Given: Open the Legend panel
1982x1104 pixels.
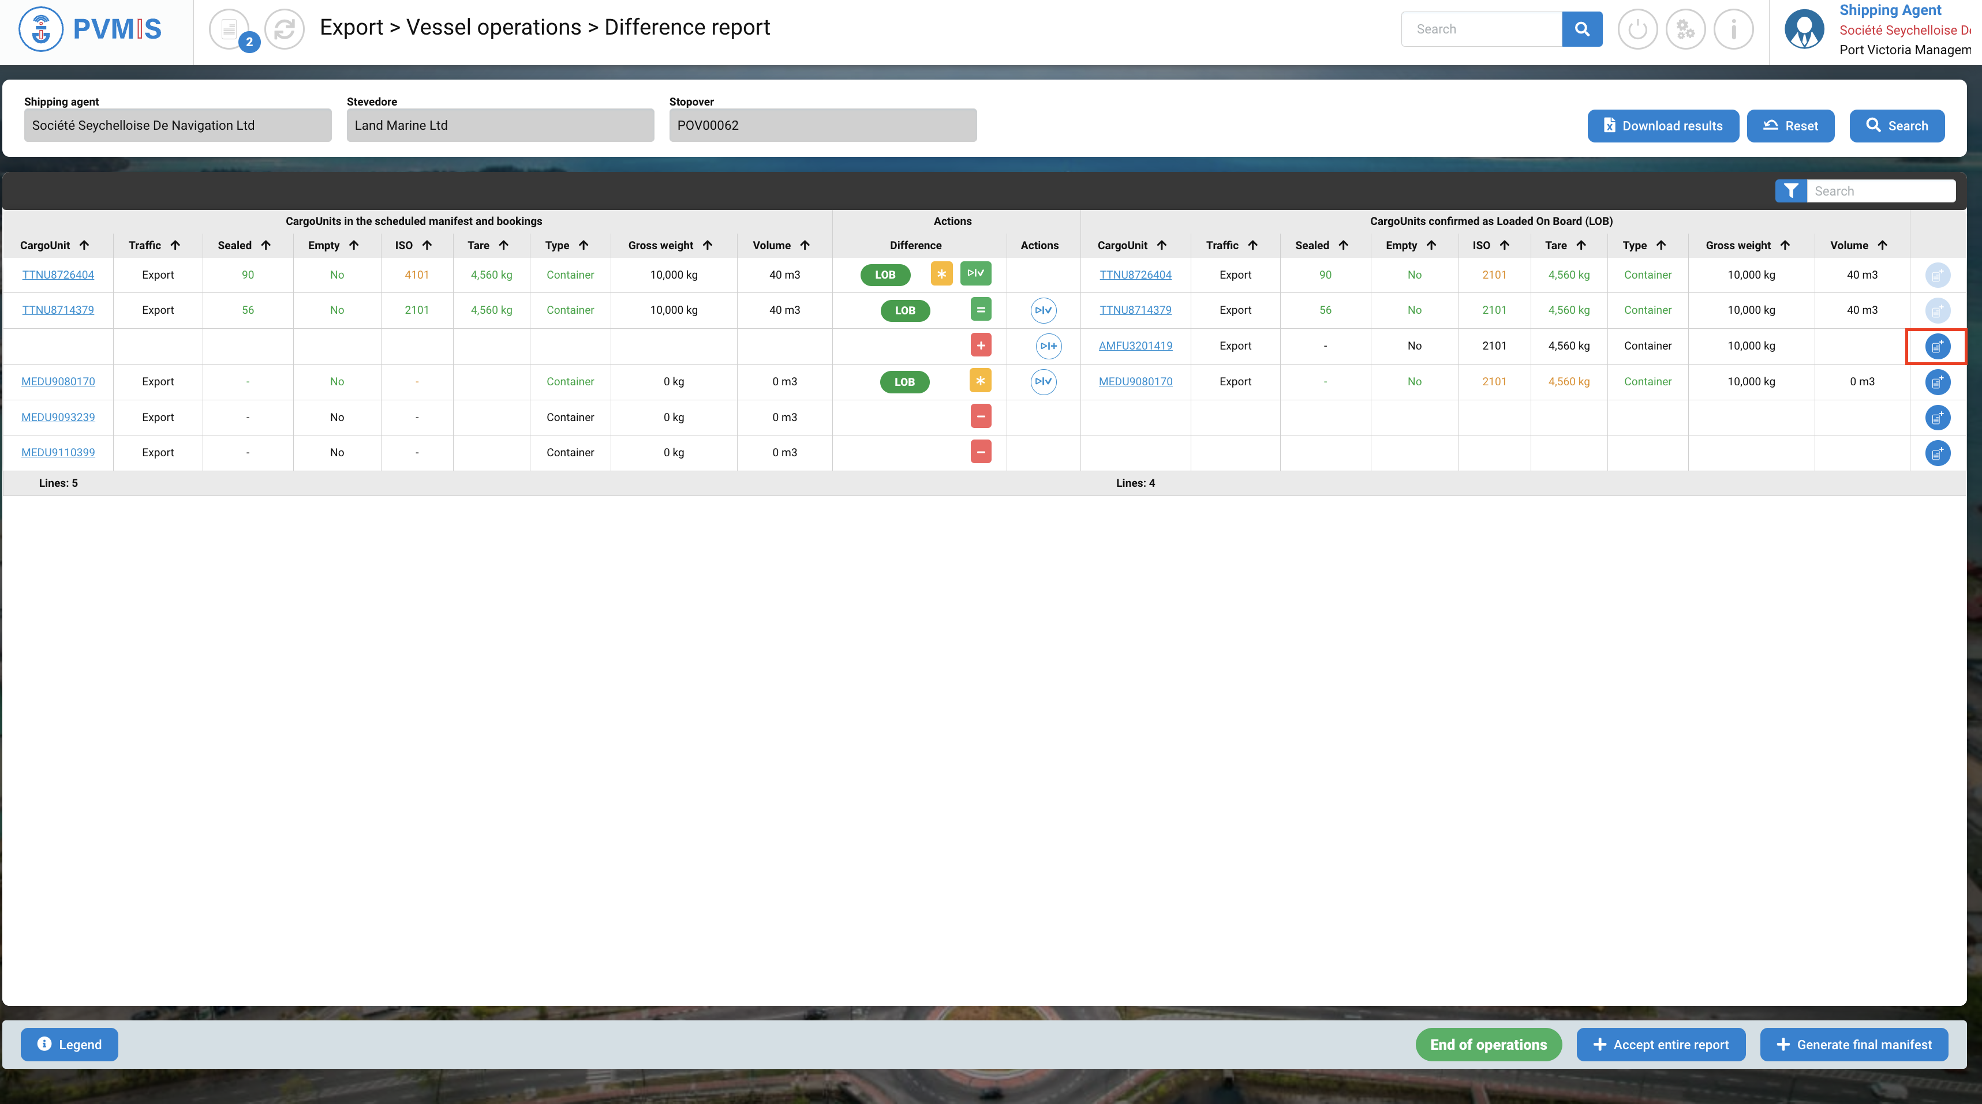Looking at the screenshot, I should [x=69, y=1044].
